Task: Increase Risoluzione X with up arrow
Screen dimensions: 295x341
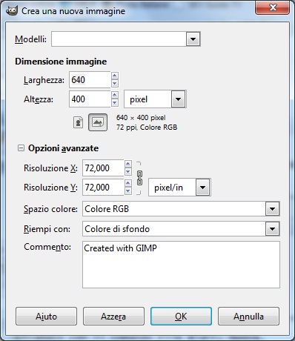Action: pyautogui.click(x=128, y=164)
